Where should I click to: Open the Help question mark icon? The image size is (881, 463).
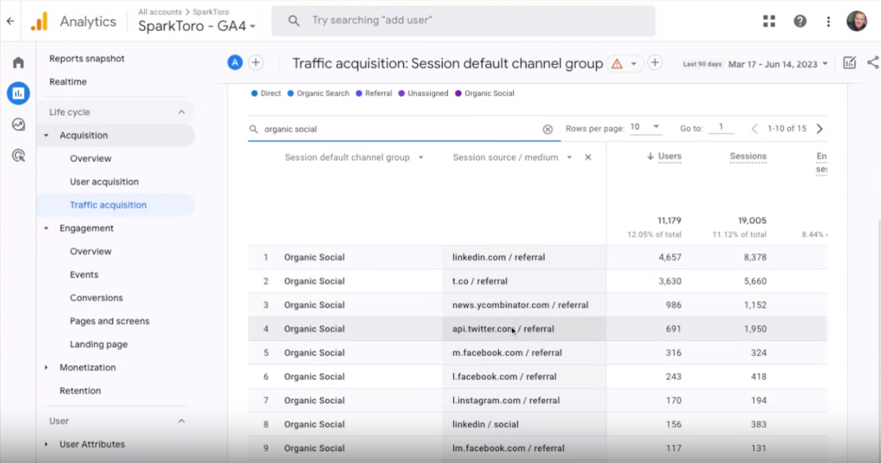pos(800,21)
